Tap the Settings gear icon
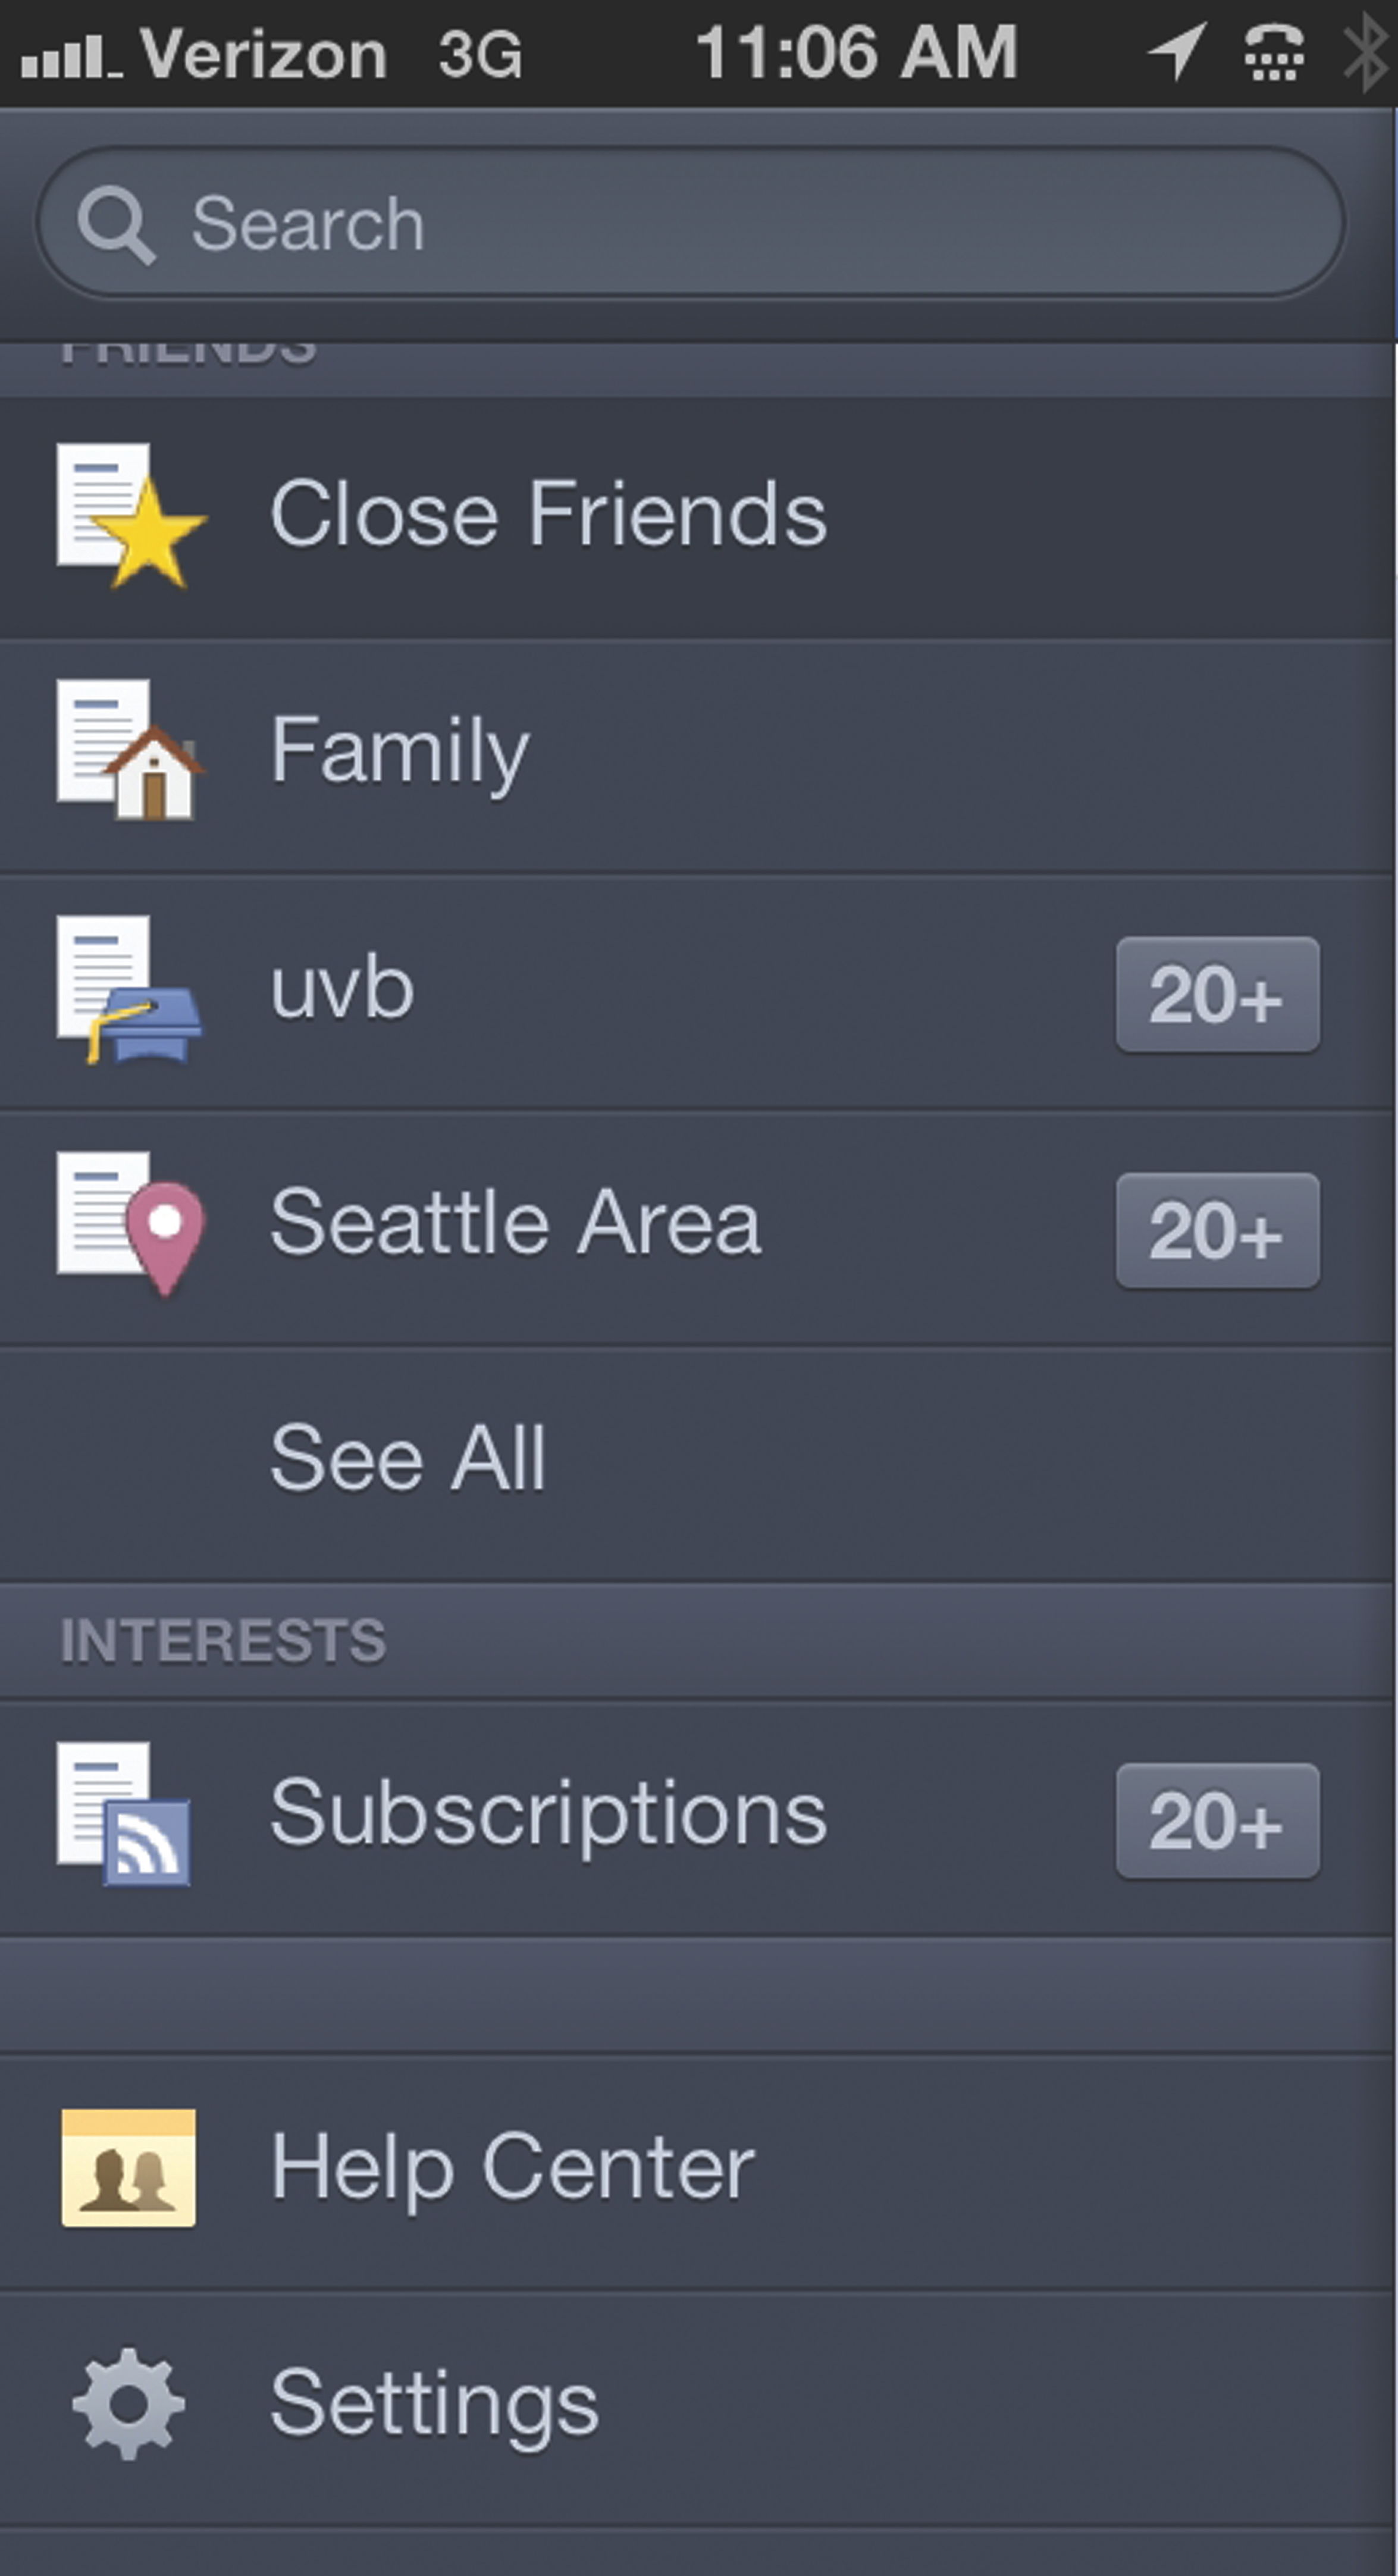Screen dimensions: 1398x2576 click(129, 2404)
